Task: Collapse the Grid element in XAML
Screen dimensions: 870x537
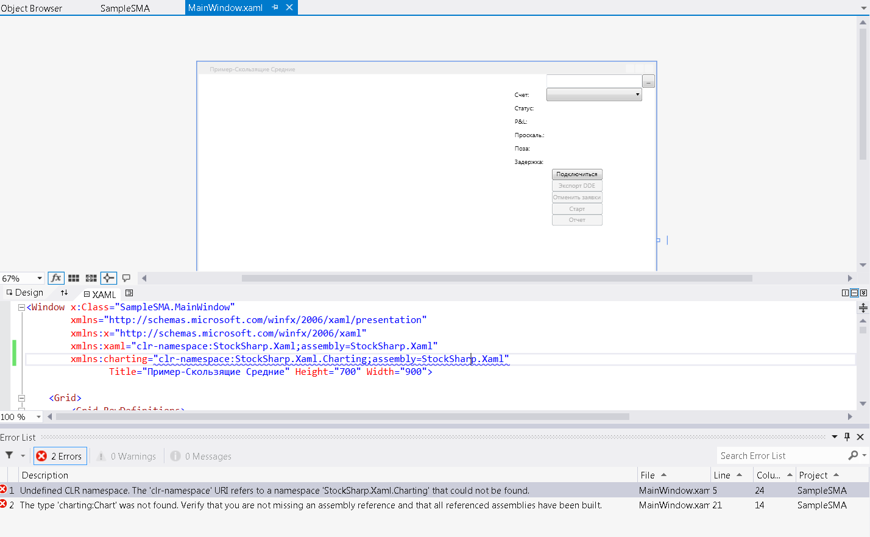Action: 21,398
